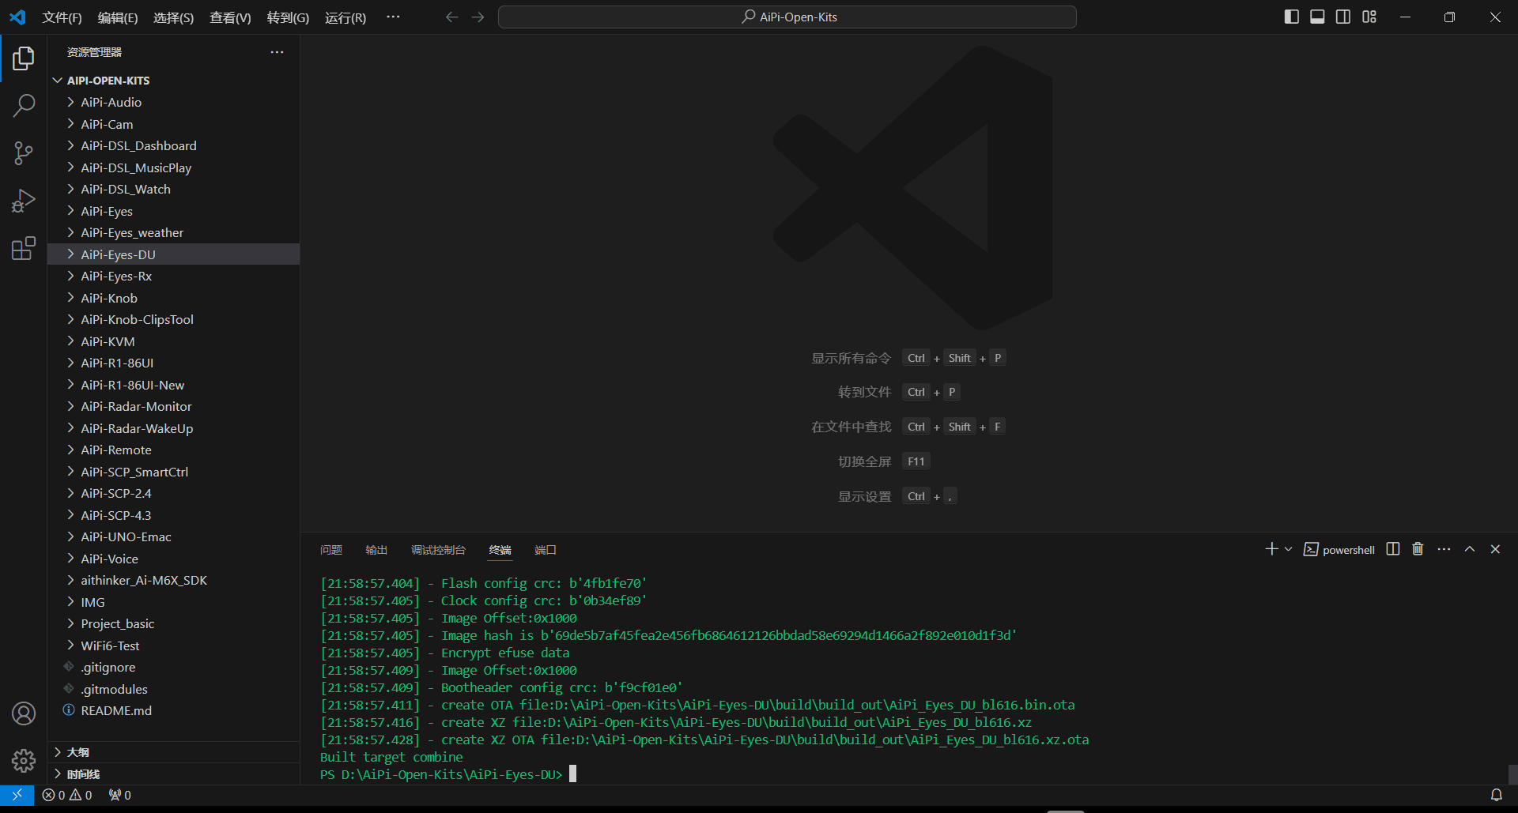Expand the 时间线 timeline section
The width and height of the screenshot is (1518, 813).
(x=174, y=774)
